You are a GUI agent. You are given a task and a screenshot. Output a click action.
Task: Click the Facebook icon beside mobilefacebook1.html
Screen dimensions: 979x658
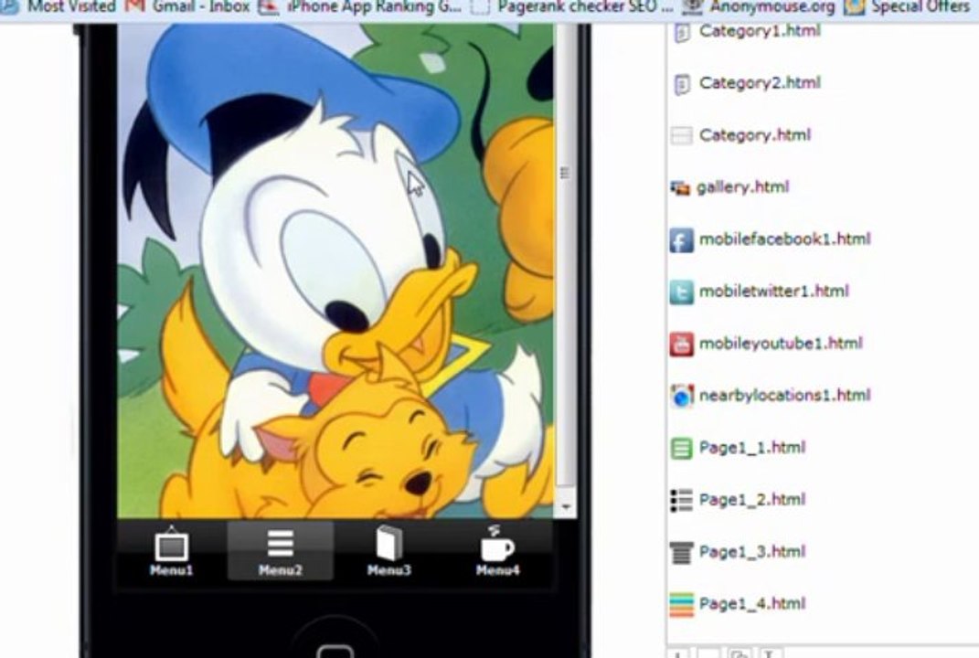pos(681,240)
